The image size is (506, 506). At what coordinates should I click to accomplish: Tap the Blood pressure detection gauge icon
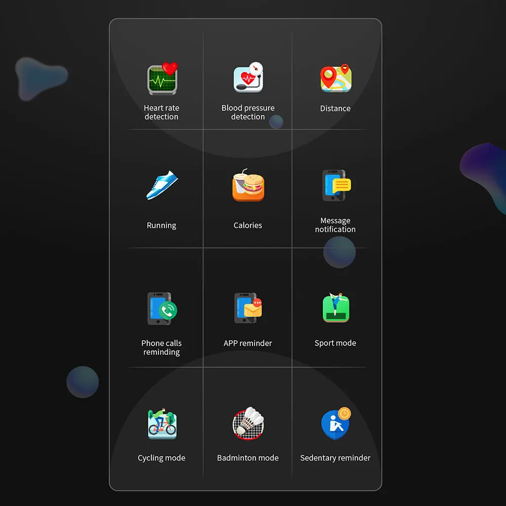[x=248, y=77]
